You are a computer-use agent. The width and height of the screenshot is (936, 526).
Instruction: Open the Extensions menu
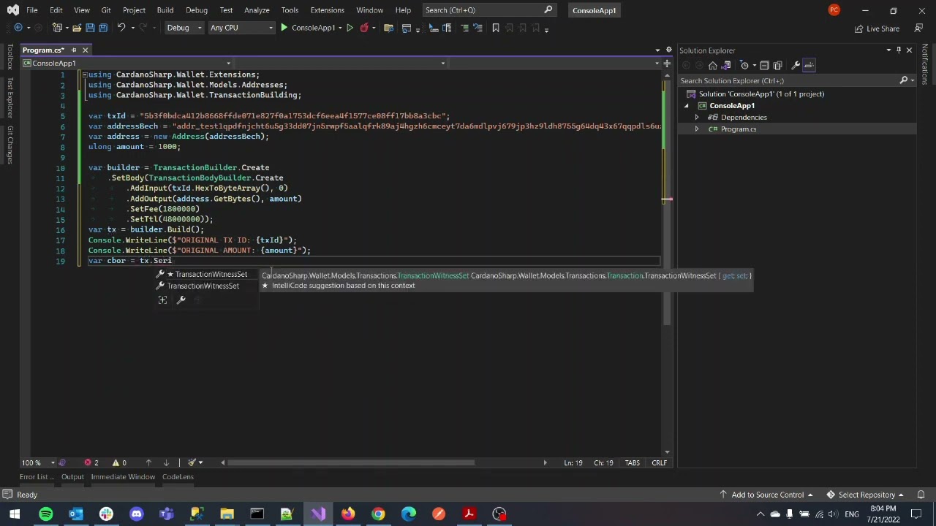point(327,10)
